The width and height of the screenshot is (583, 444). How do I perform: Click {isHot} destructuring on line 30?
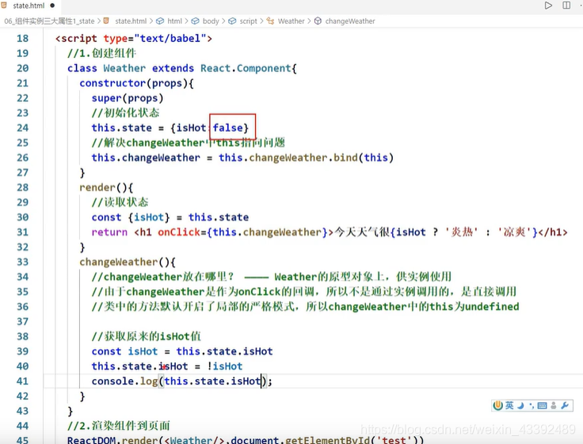click(x=149, y=217)
